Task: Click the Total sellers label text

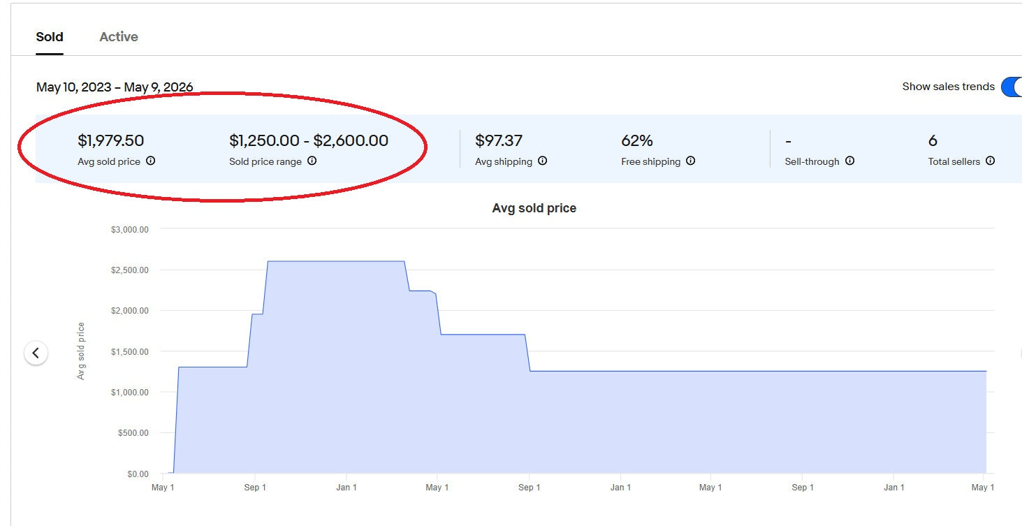Action: (x=954, y=161)
